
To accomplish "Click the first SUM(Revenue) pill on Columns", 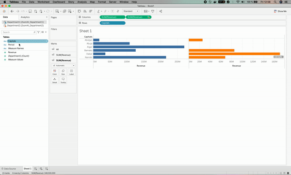I will [113, 17].
